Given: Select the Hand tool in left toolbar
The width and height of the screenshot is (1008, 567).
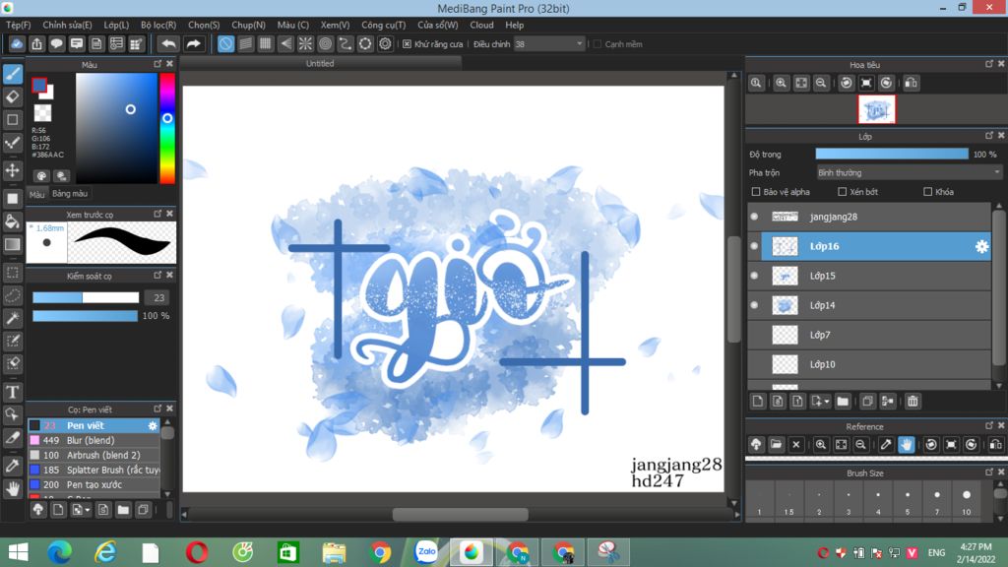Looking at the screenshot, I should click(x=12, y=488).
